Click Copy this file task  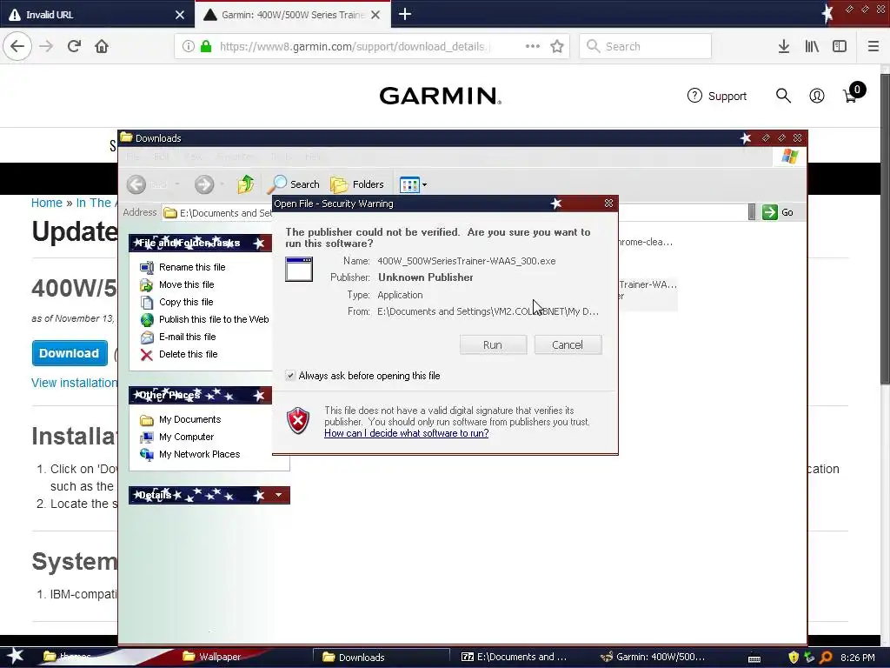(186, 302)
